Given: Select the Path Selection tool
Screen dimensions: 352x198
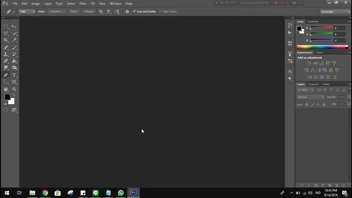Looking at the screenshot, I should (5, 82).
